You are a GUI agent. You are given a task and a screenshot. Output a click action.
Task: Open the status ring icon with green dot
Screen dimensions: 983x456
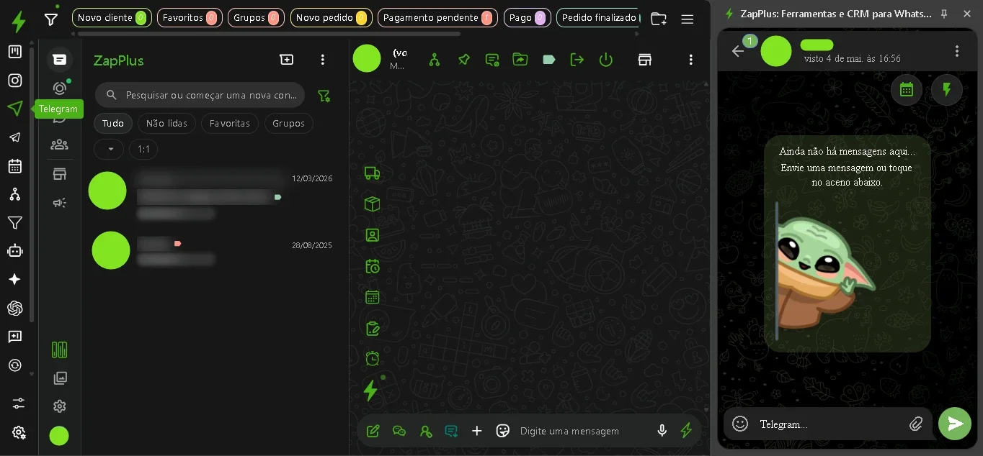60,88
